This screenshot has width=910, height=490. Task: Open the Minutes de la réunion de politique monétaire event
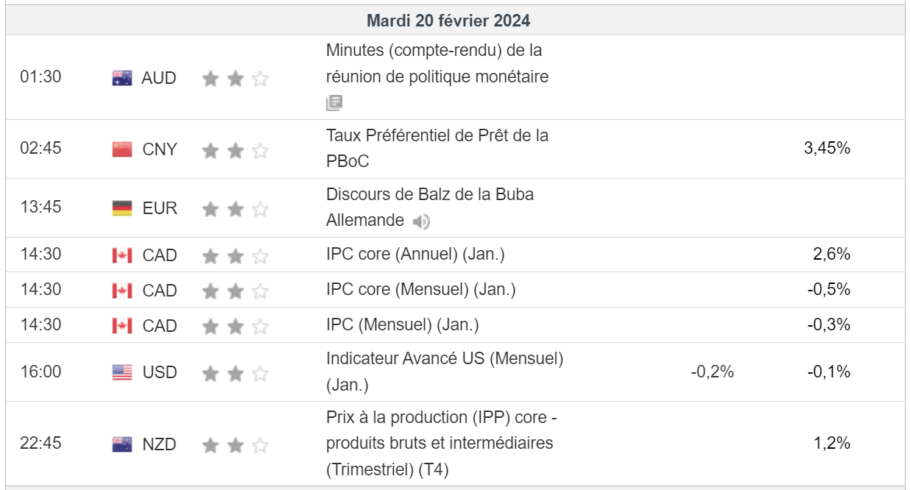pyautogui.click(x=437, y=64)
